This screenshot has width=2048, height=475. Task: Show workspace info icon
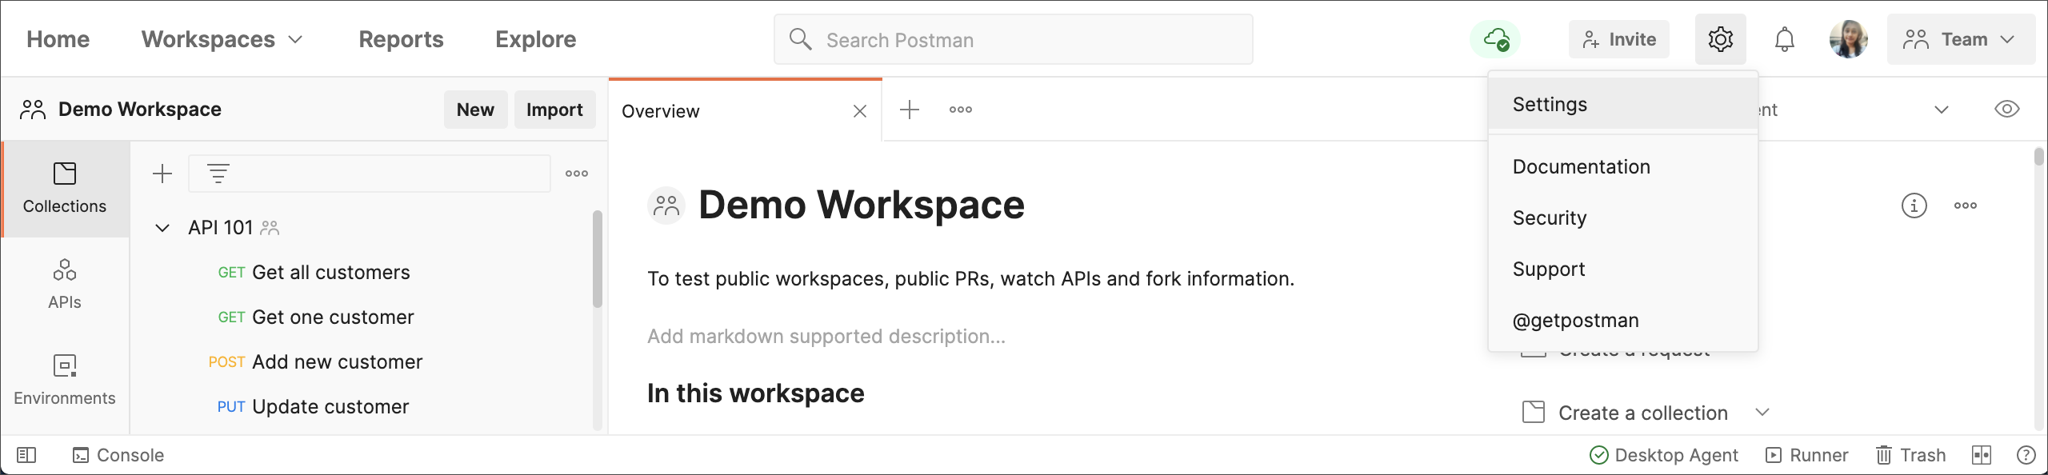tap(1914, 206)
